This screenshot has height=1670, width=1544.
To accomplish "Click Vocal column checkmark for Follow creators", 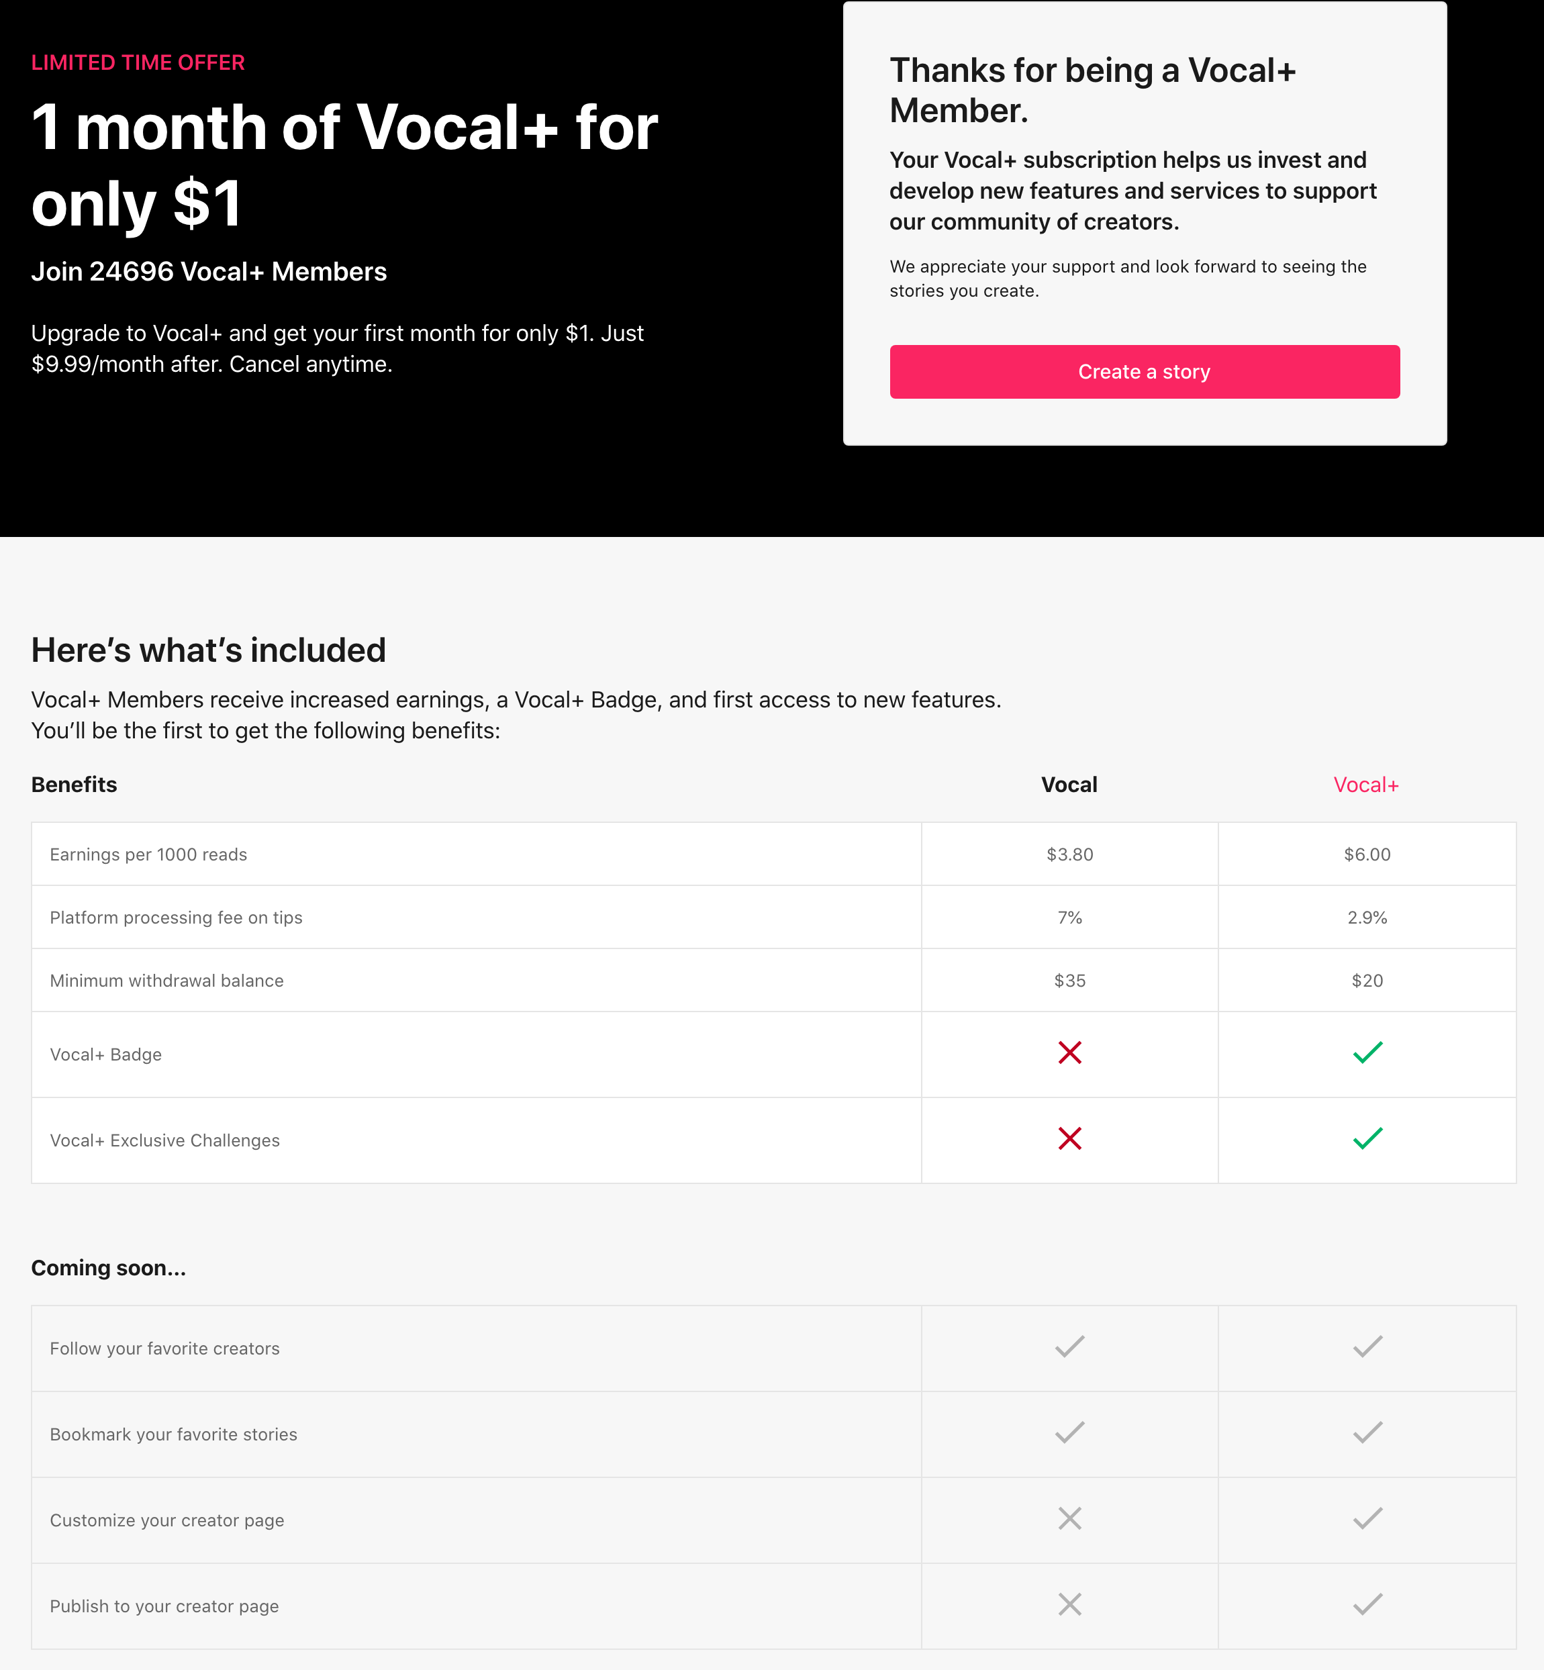I will tap(1069, 1346).
